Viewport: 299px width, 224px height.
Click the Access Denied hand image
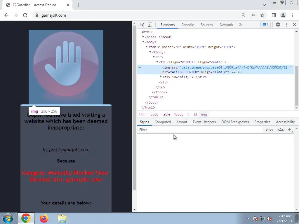66,67
